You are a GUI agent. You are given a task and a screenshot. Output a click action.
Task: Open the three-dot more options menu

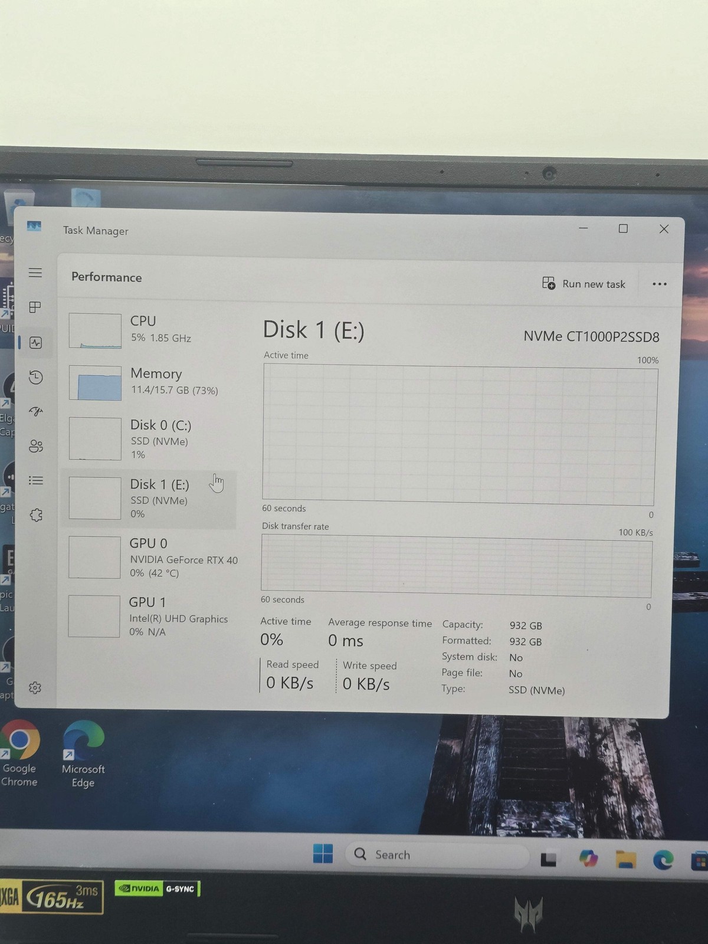659,284
